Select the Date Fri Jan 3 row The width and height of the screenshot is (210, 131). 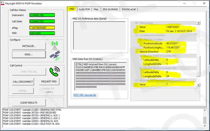(x=167, y=31)
